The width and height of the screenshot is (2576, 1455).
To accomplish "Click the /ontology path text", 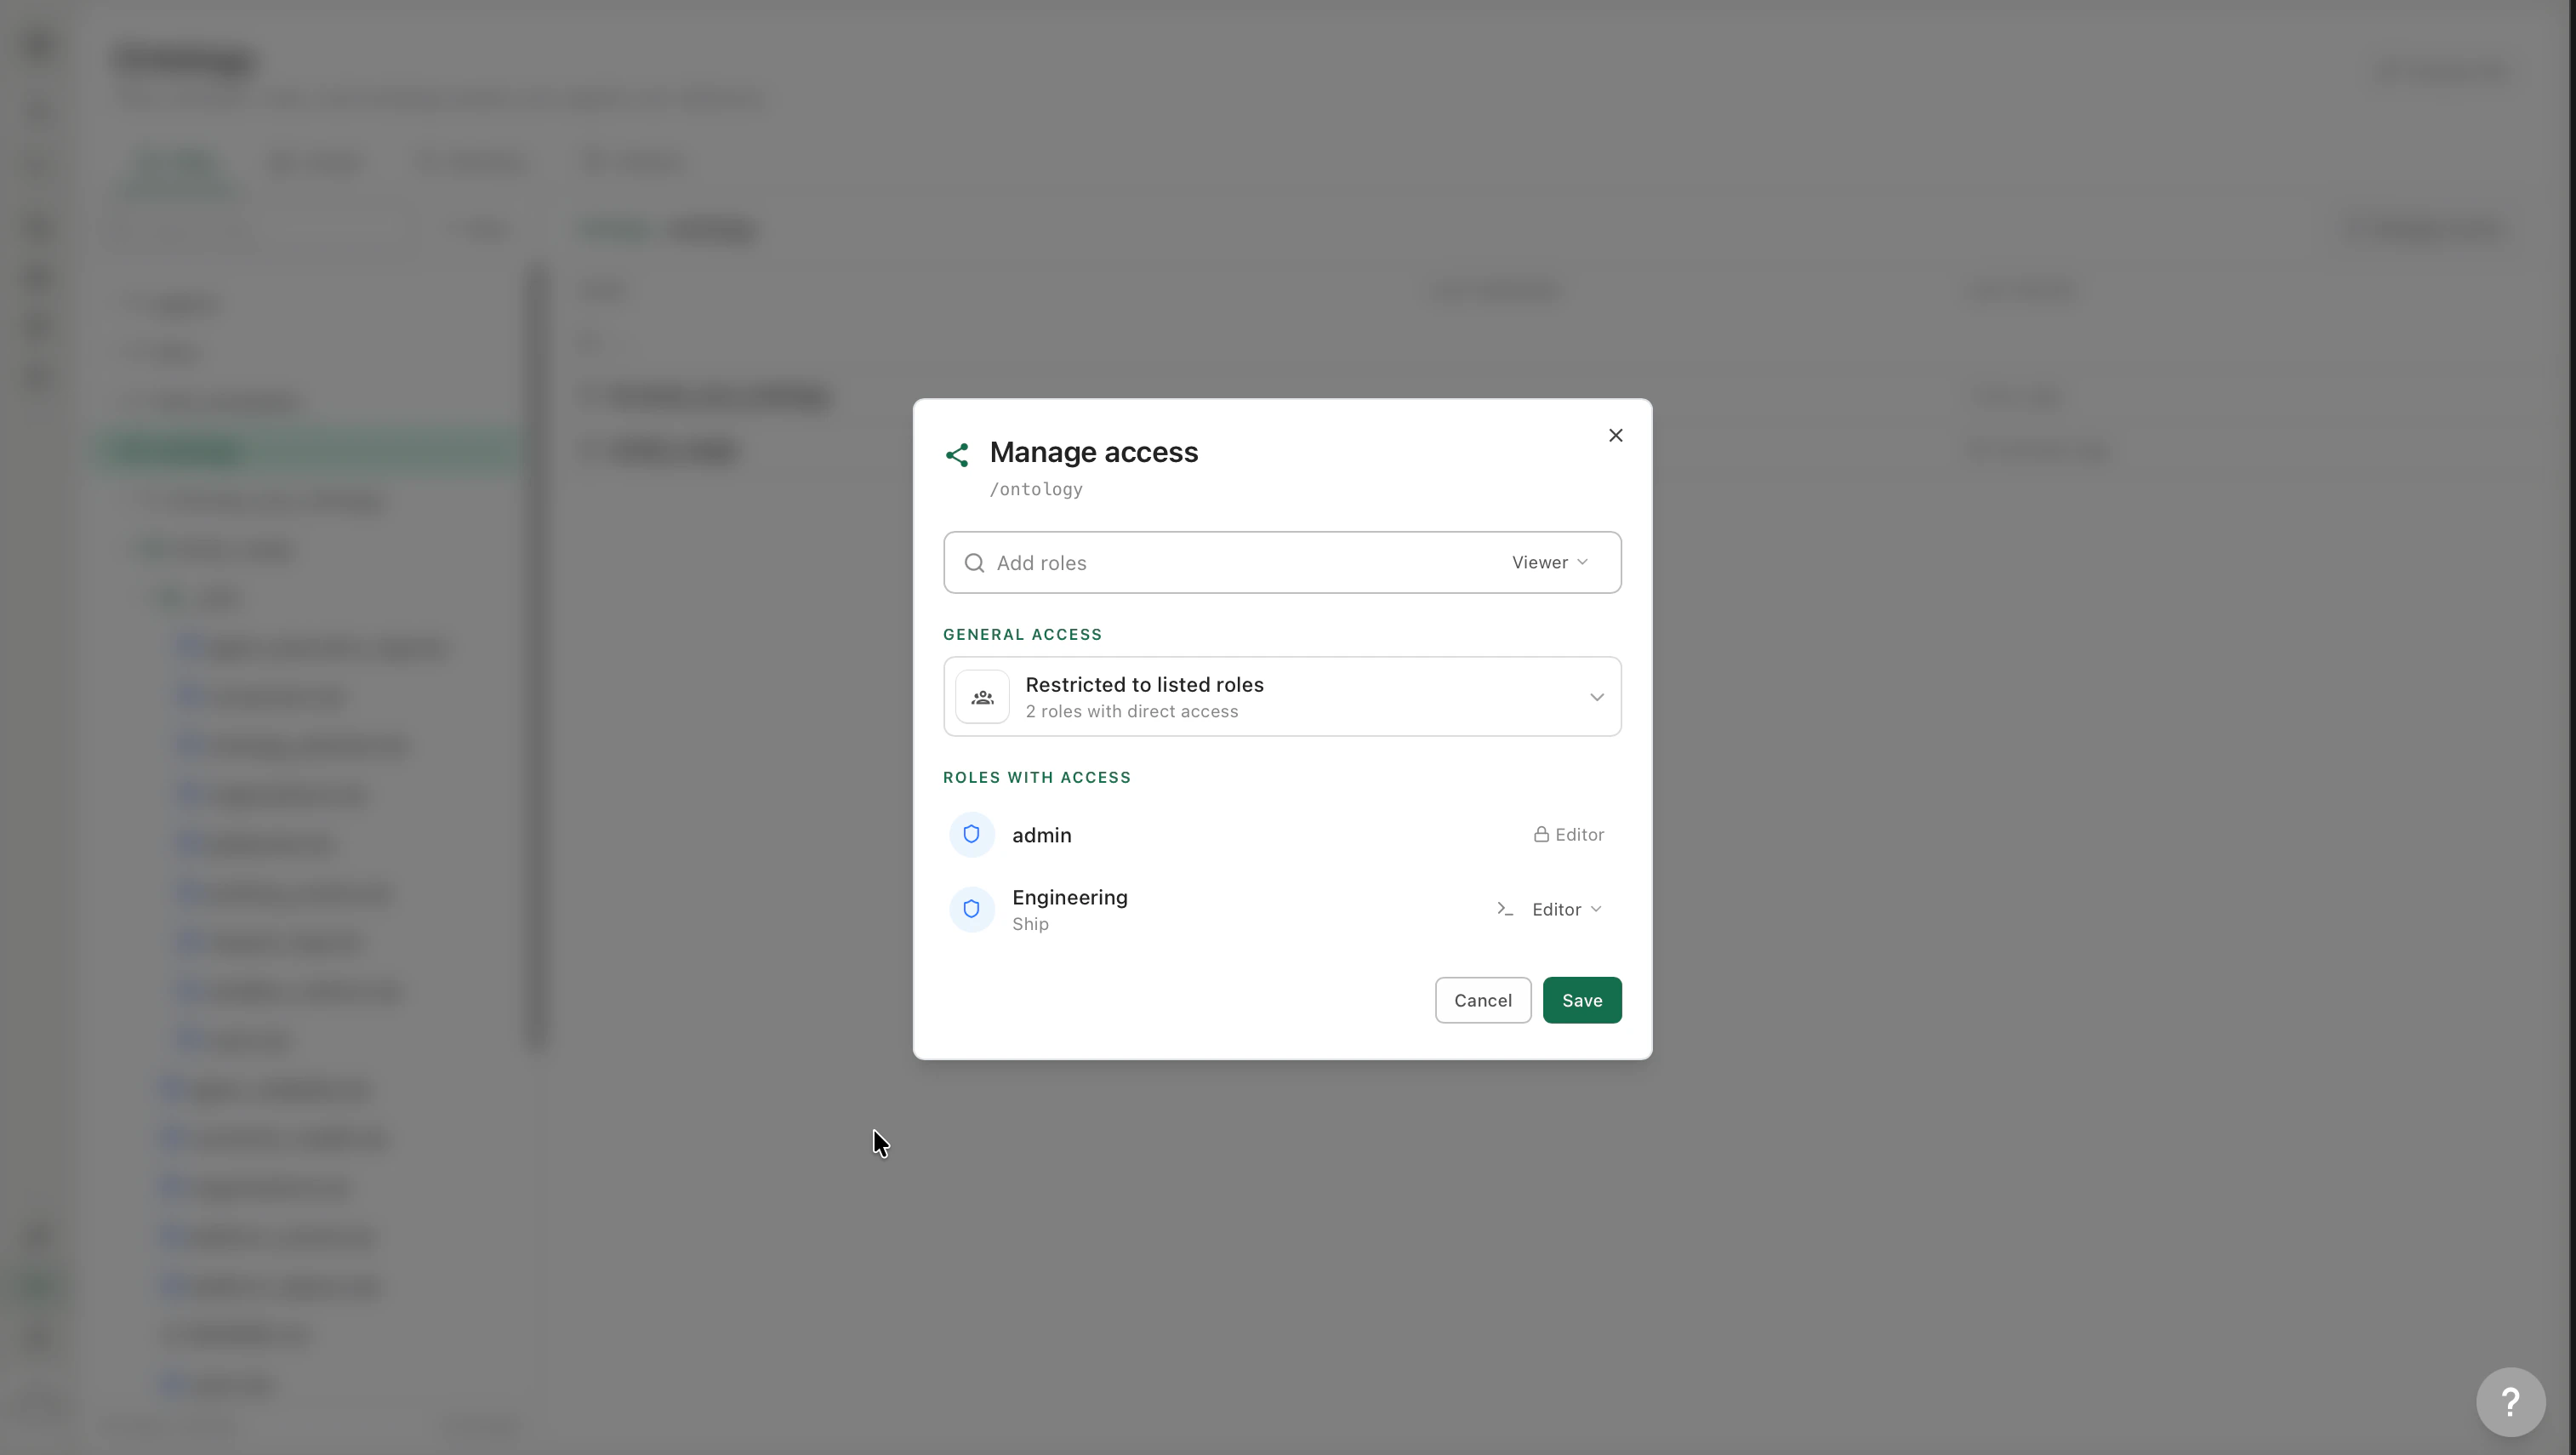I will pyautogui.click(x=1036, y=489).
